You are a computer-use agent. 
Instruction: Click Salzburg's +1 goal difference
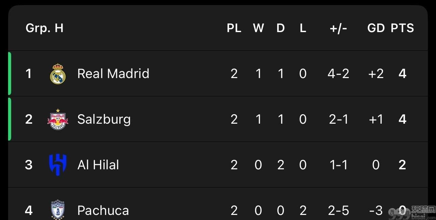pyautogui.click(x=376, y=119)
